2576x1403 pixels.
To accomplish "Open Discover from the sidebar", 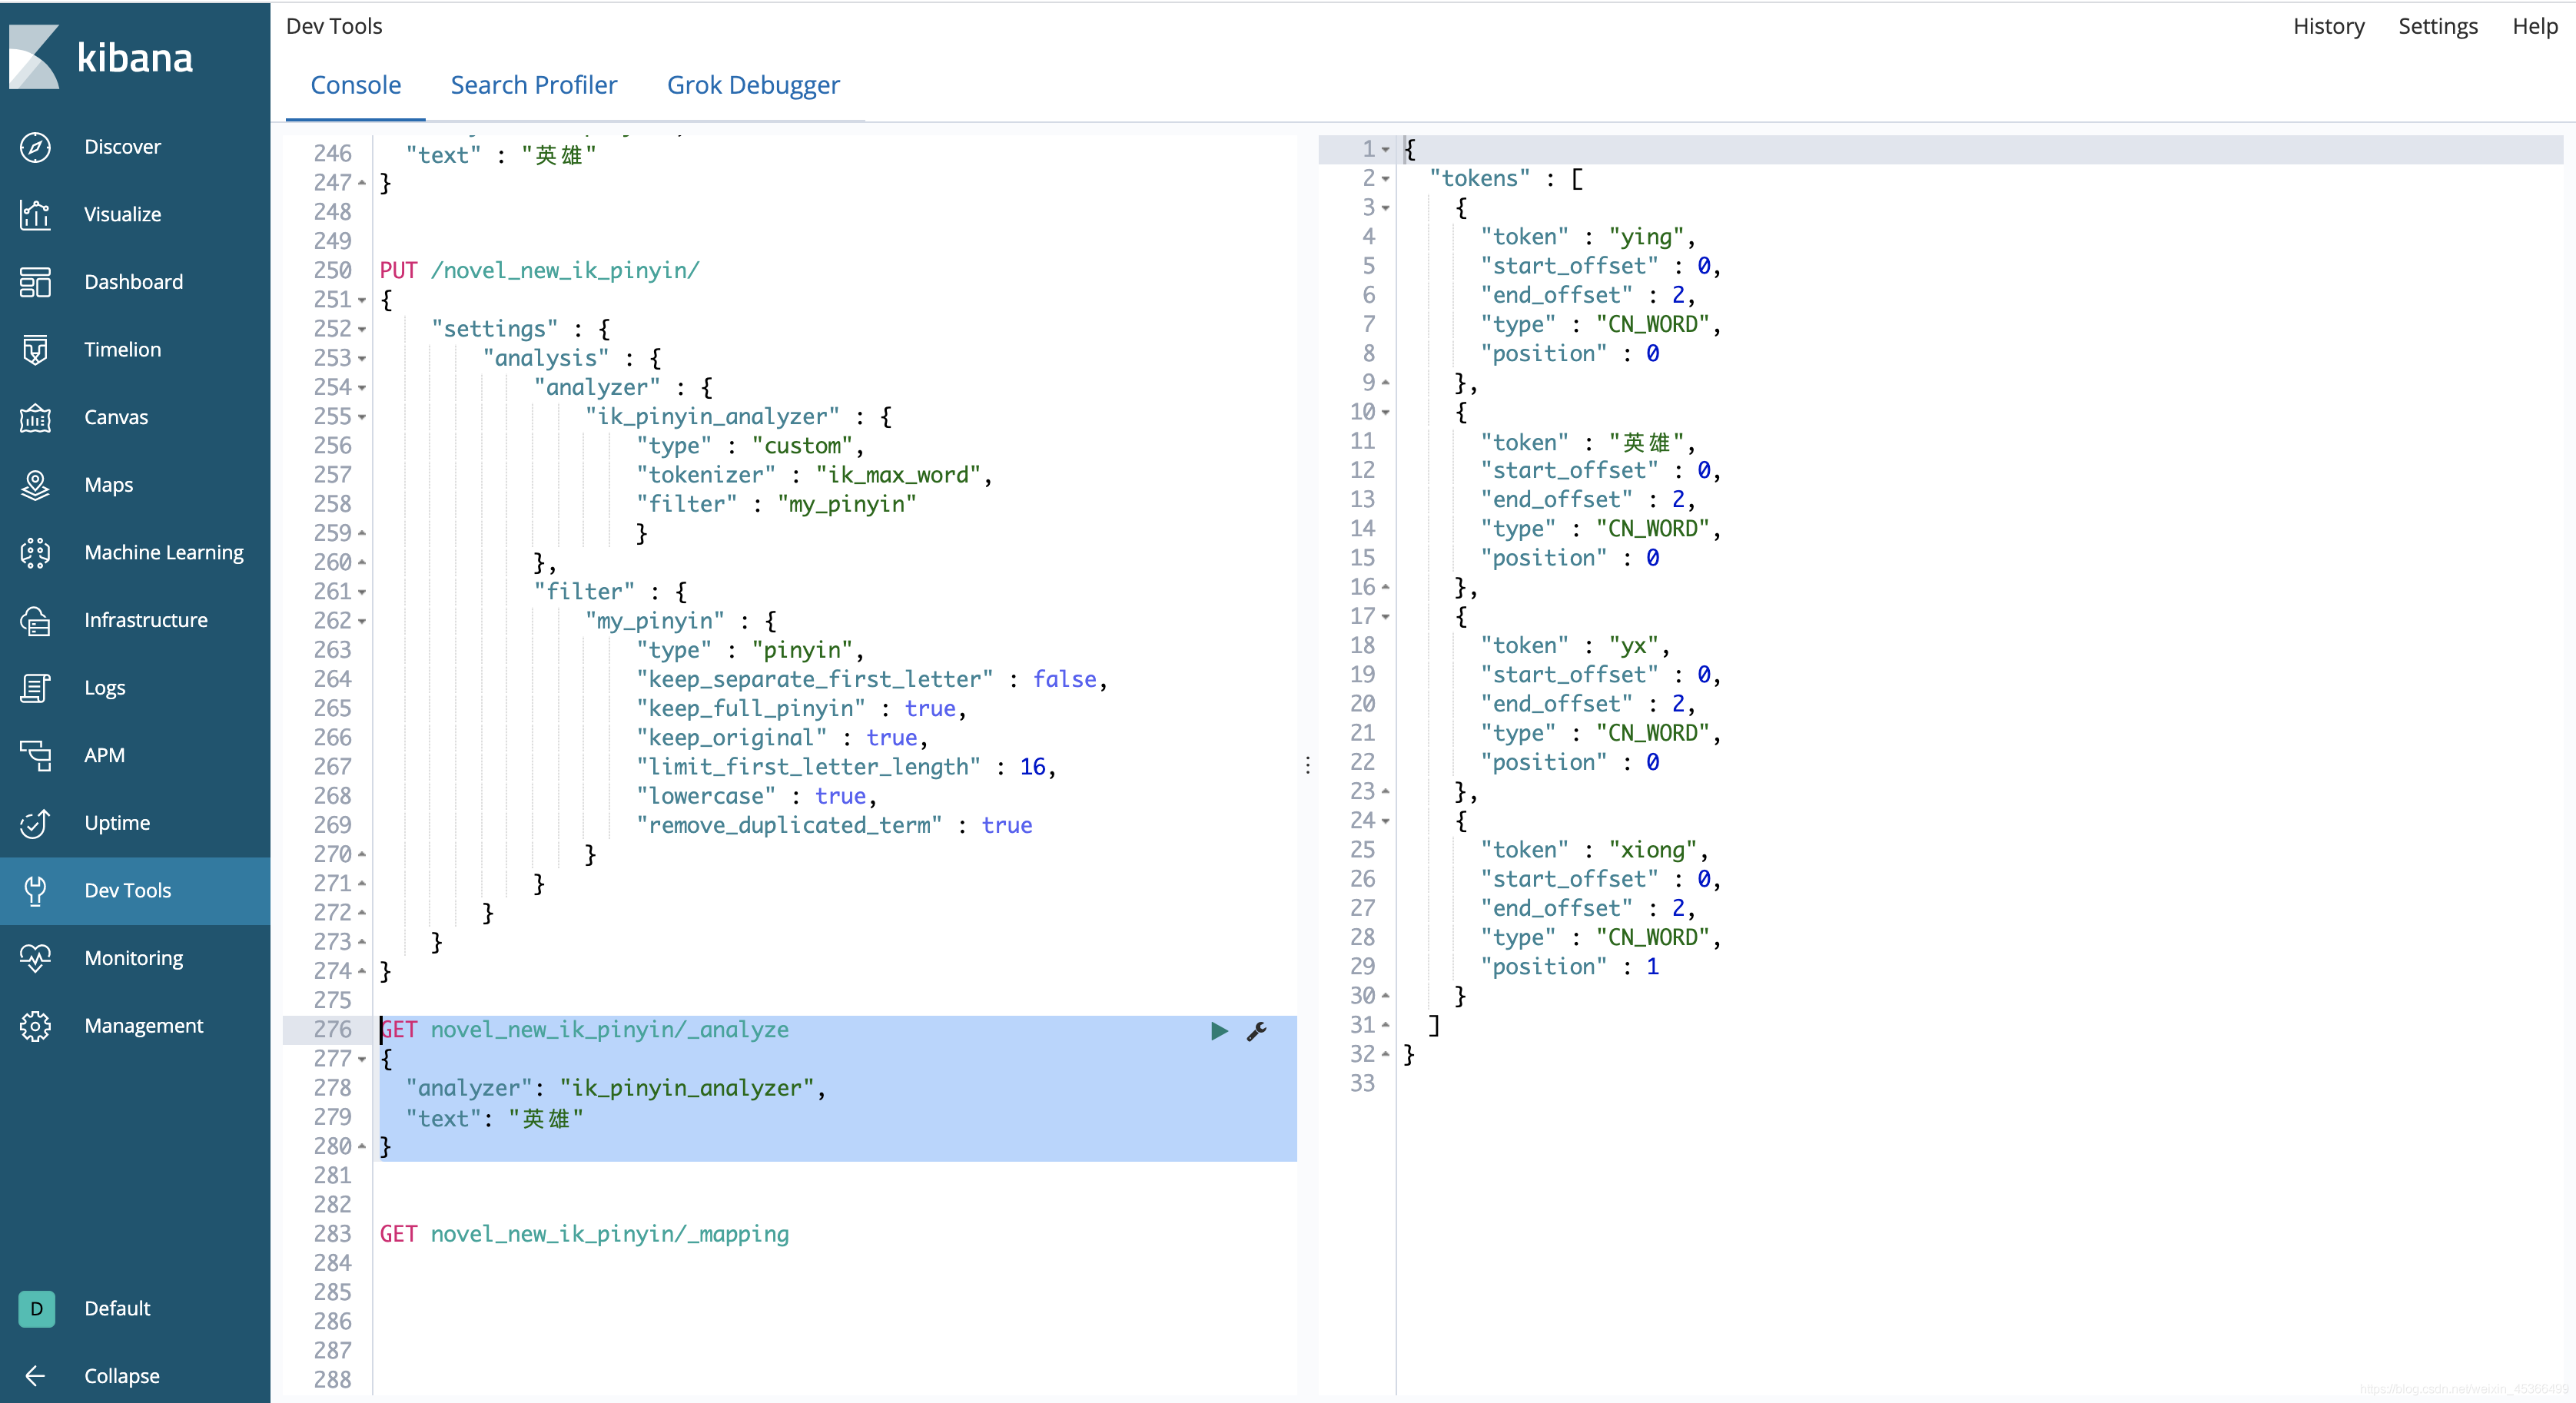I will click(x=122, y=147).
